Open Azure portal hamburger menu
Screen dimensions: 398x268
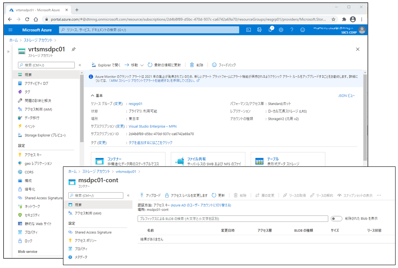tap(10, 30)
